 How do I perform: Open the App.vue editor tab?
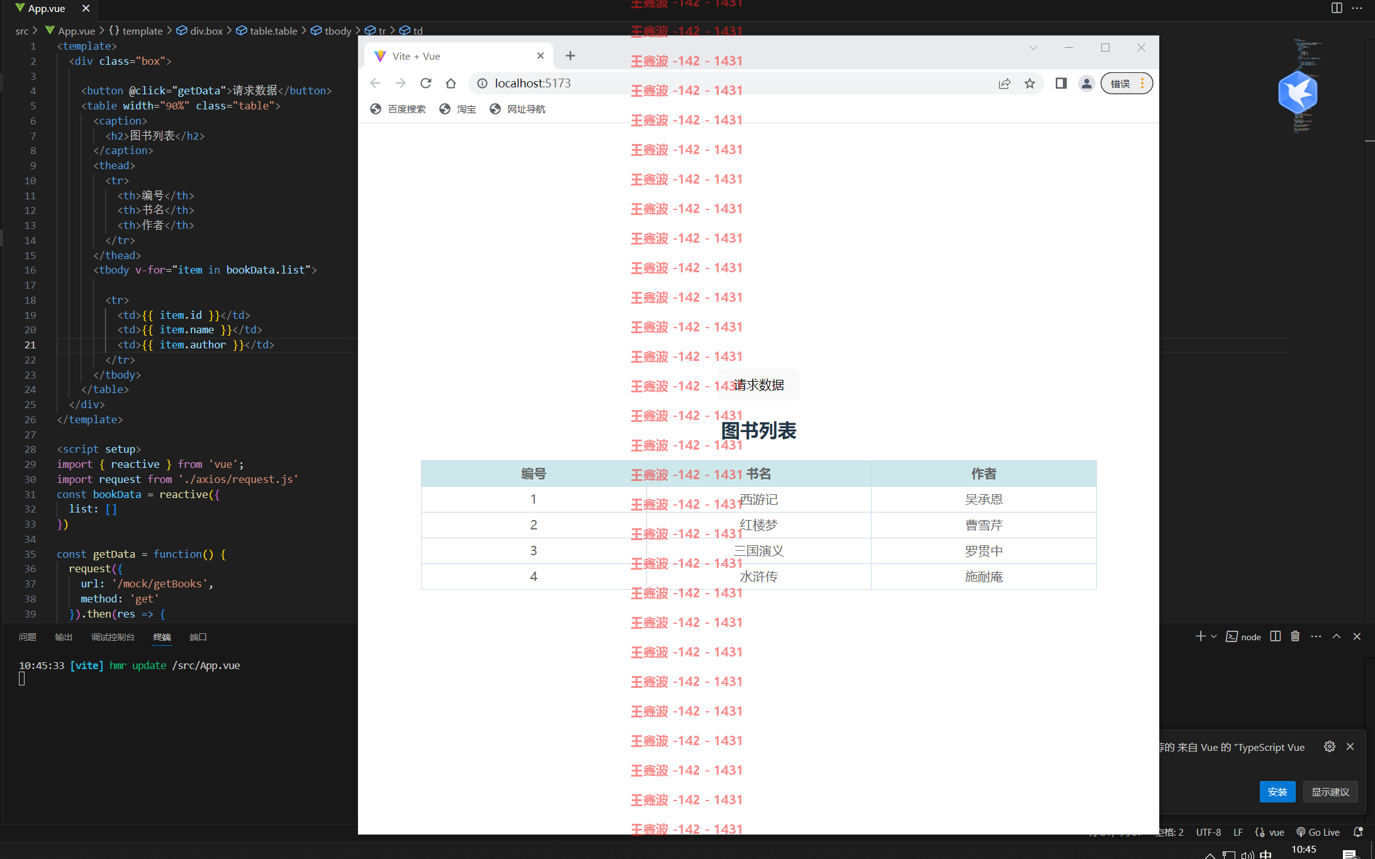47,8
